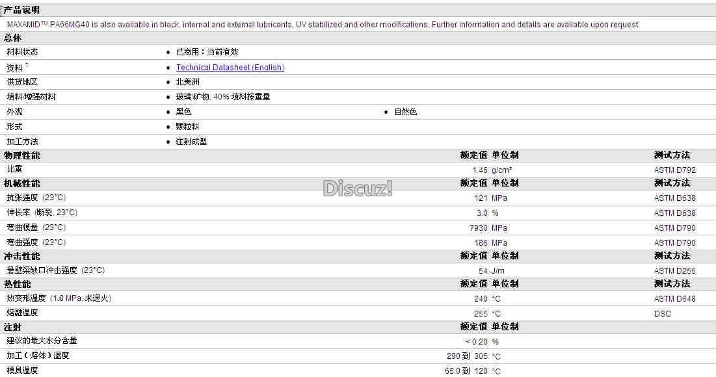Select the 注射 section header
This screenshot has width=716, height=377.
(x=13, y=327)
